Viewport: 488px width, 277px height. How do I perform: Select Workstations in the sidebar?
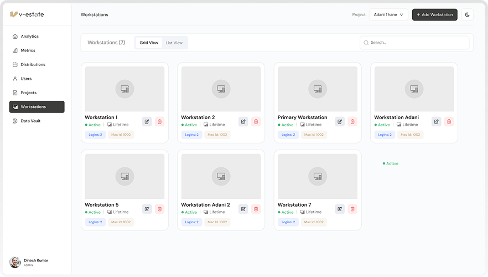point(37,107)
